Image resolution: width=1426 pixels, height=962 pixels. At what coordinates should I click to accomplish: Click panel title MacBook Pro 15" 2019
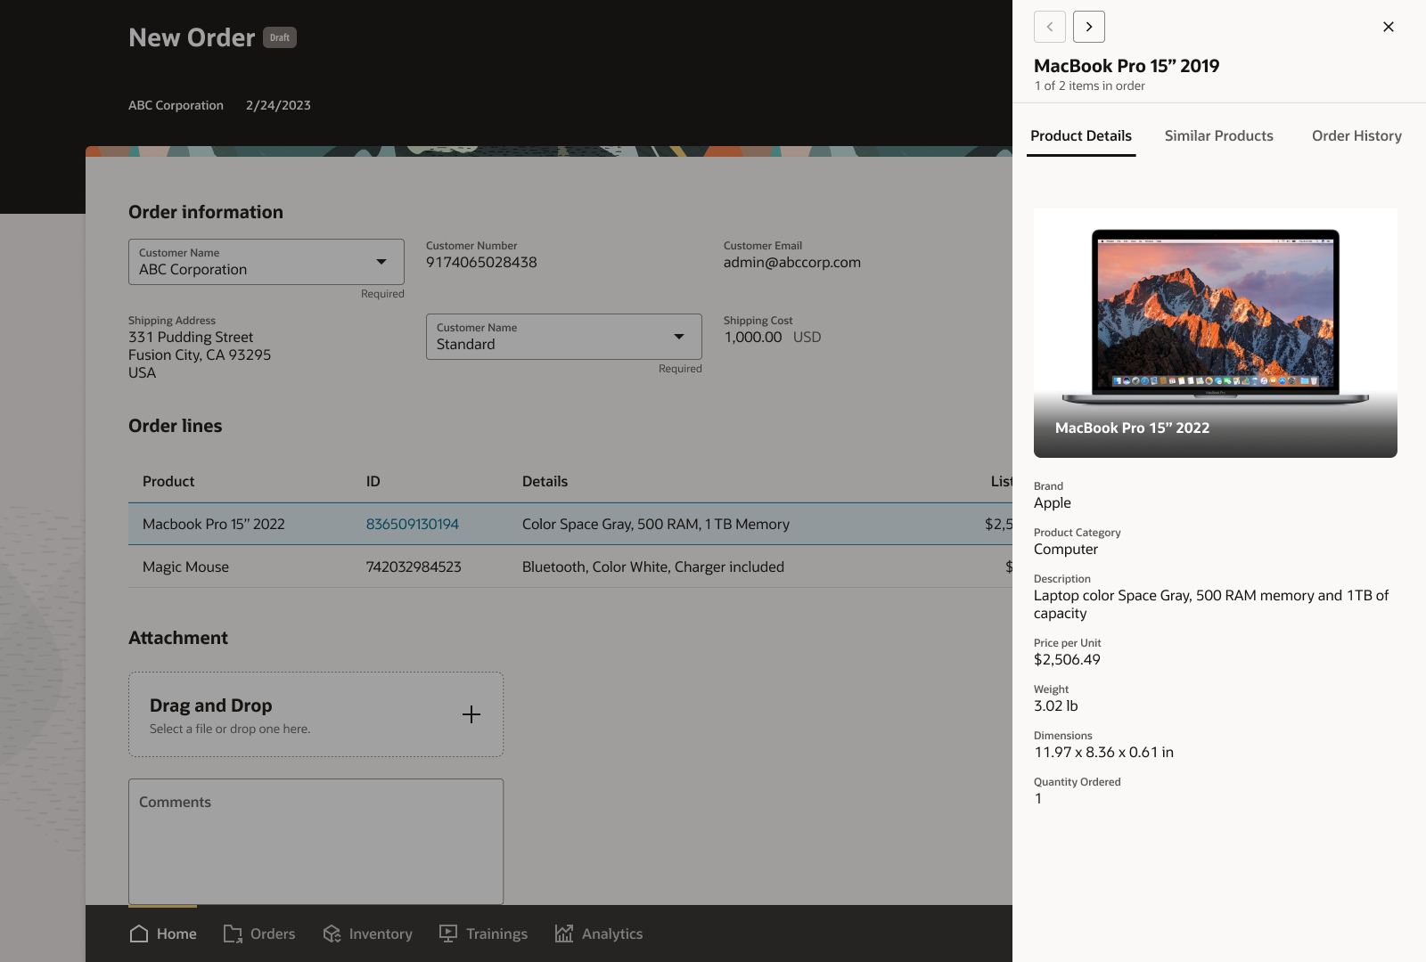click(x=1127, y=66)
